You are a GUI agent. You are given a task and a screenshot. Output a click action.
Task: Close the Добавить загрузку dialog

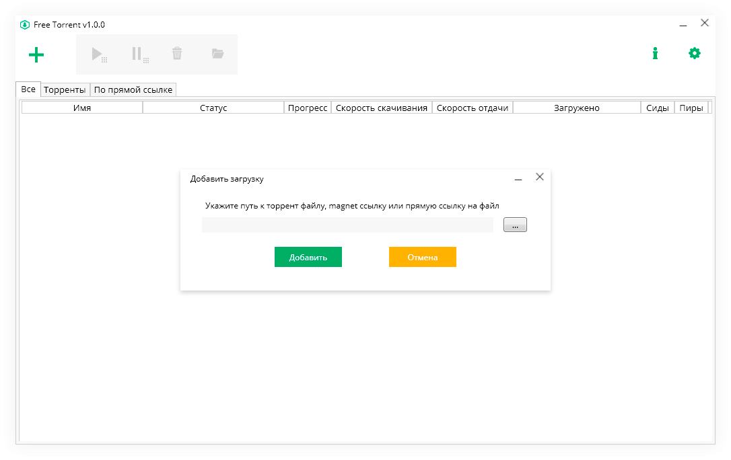(x=540, y=177)
